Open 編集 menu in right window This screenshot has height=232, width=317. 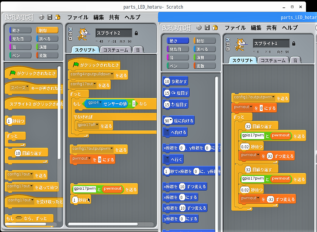[x=256, y=28]
